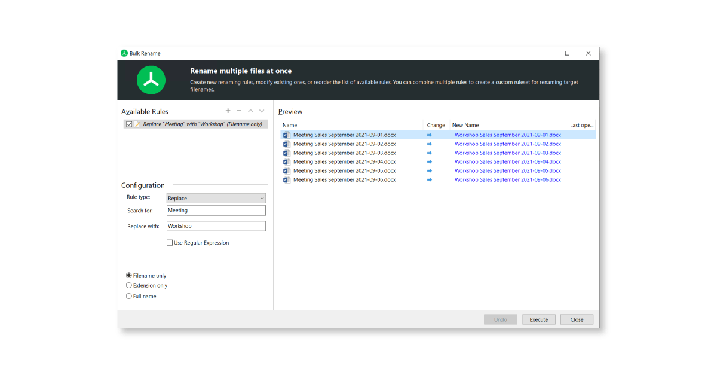Screen dimensions: 717x375
Task: Move rule up with the up arrow
Action: coord(250,111)
